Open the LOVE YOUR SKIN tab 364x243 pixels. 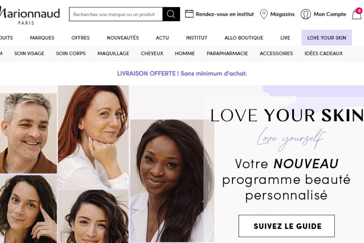tap(327, 38)
